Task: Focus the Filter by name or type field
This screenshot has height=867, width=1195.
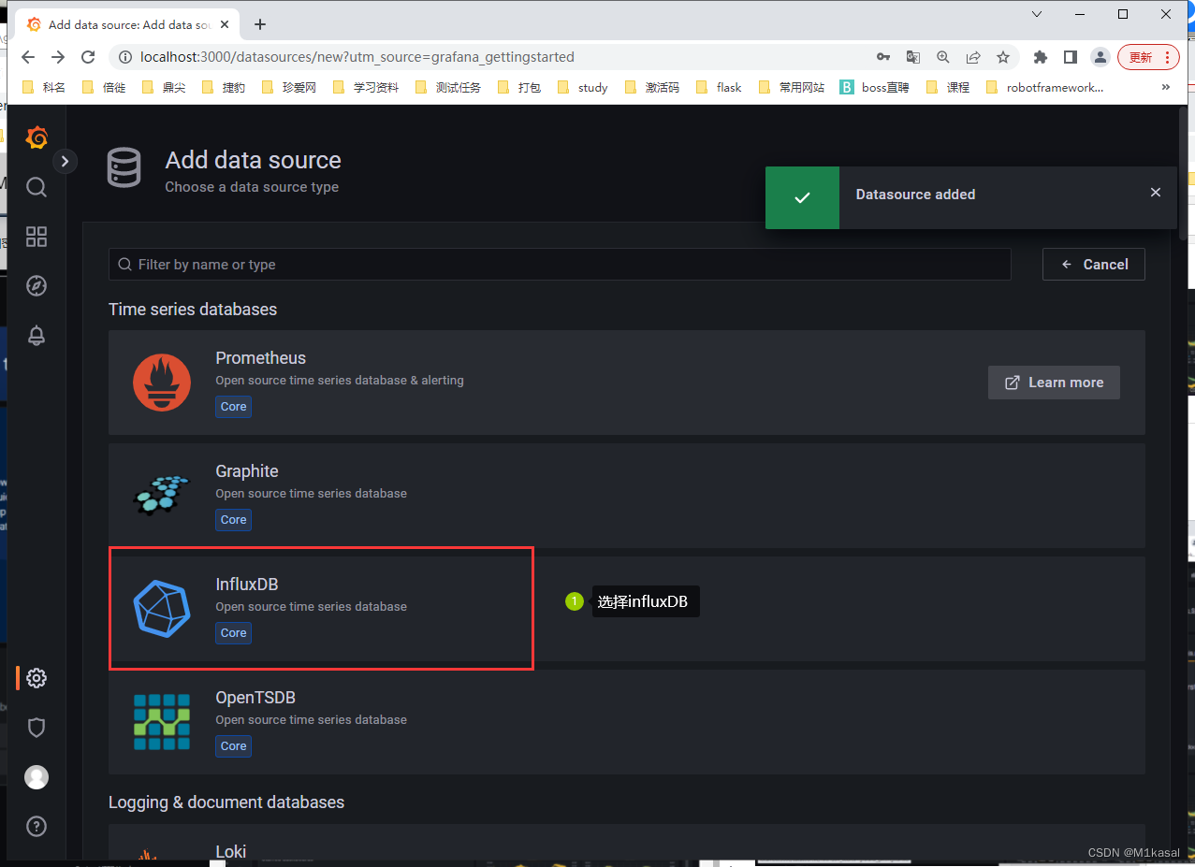Action: tap(560, 265)
